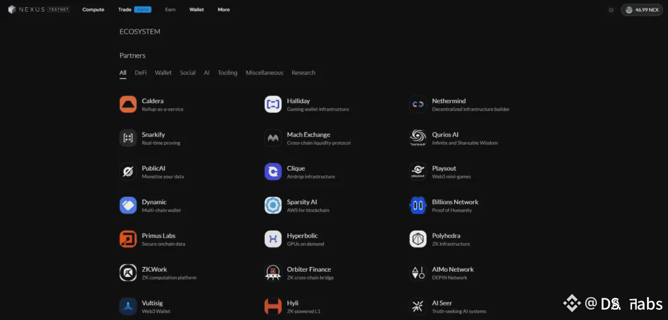The height and width of the screenshot is (320, 668).
Task: Click the TESTNET badge label
Action: pyautogui.click(x=59, y=9)
